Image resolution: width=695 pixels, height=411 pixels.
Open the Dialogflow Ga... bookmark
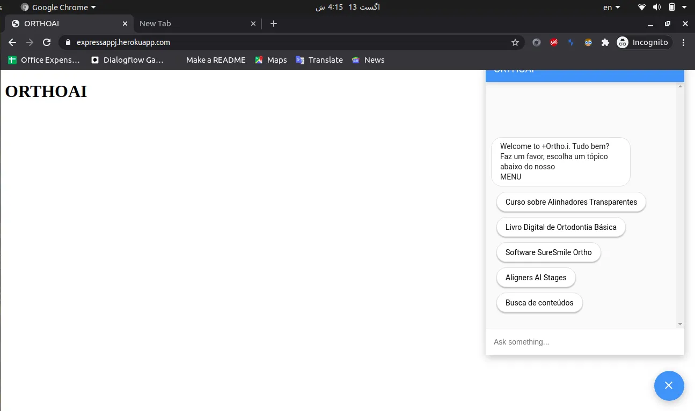tap(127, 60)
